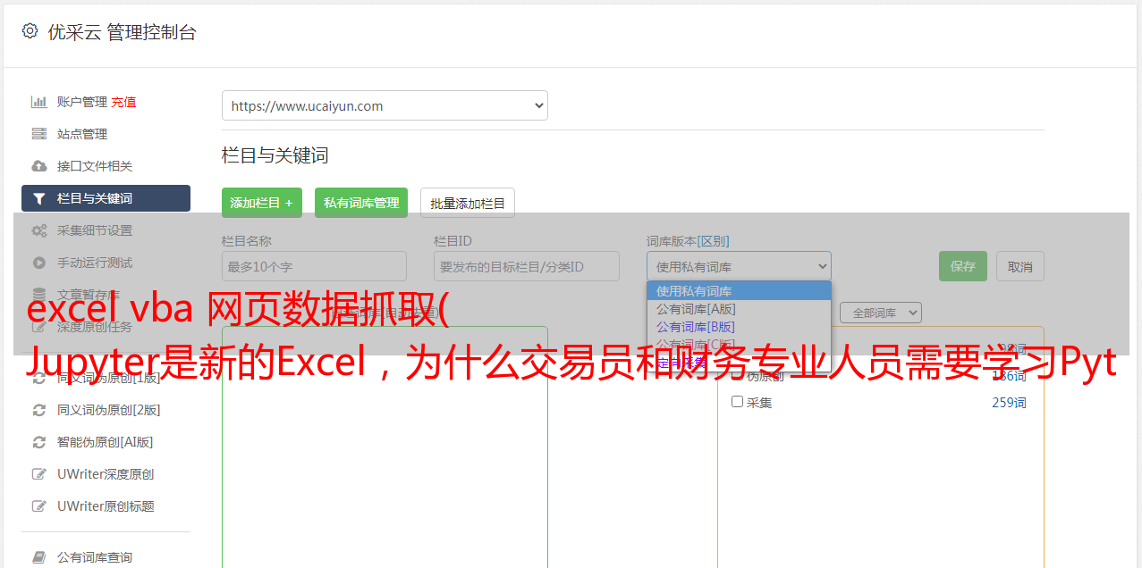
Task: Open 同义词伪原创[2版] in the sidebar
Action: 109,410
